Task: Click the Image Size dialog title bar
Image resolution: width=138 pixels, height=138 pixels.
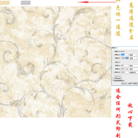Action: pyautogui.click(x=125, y=48)
